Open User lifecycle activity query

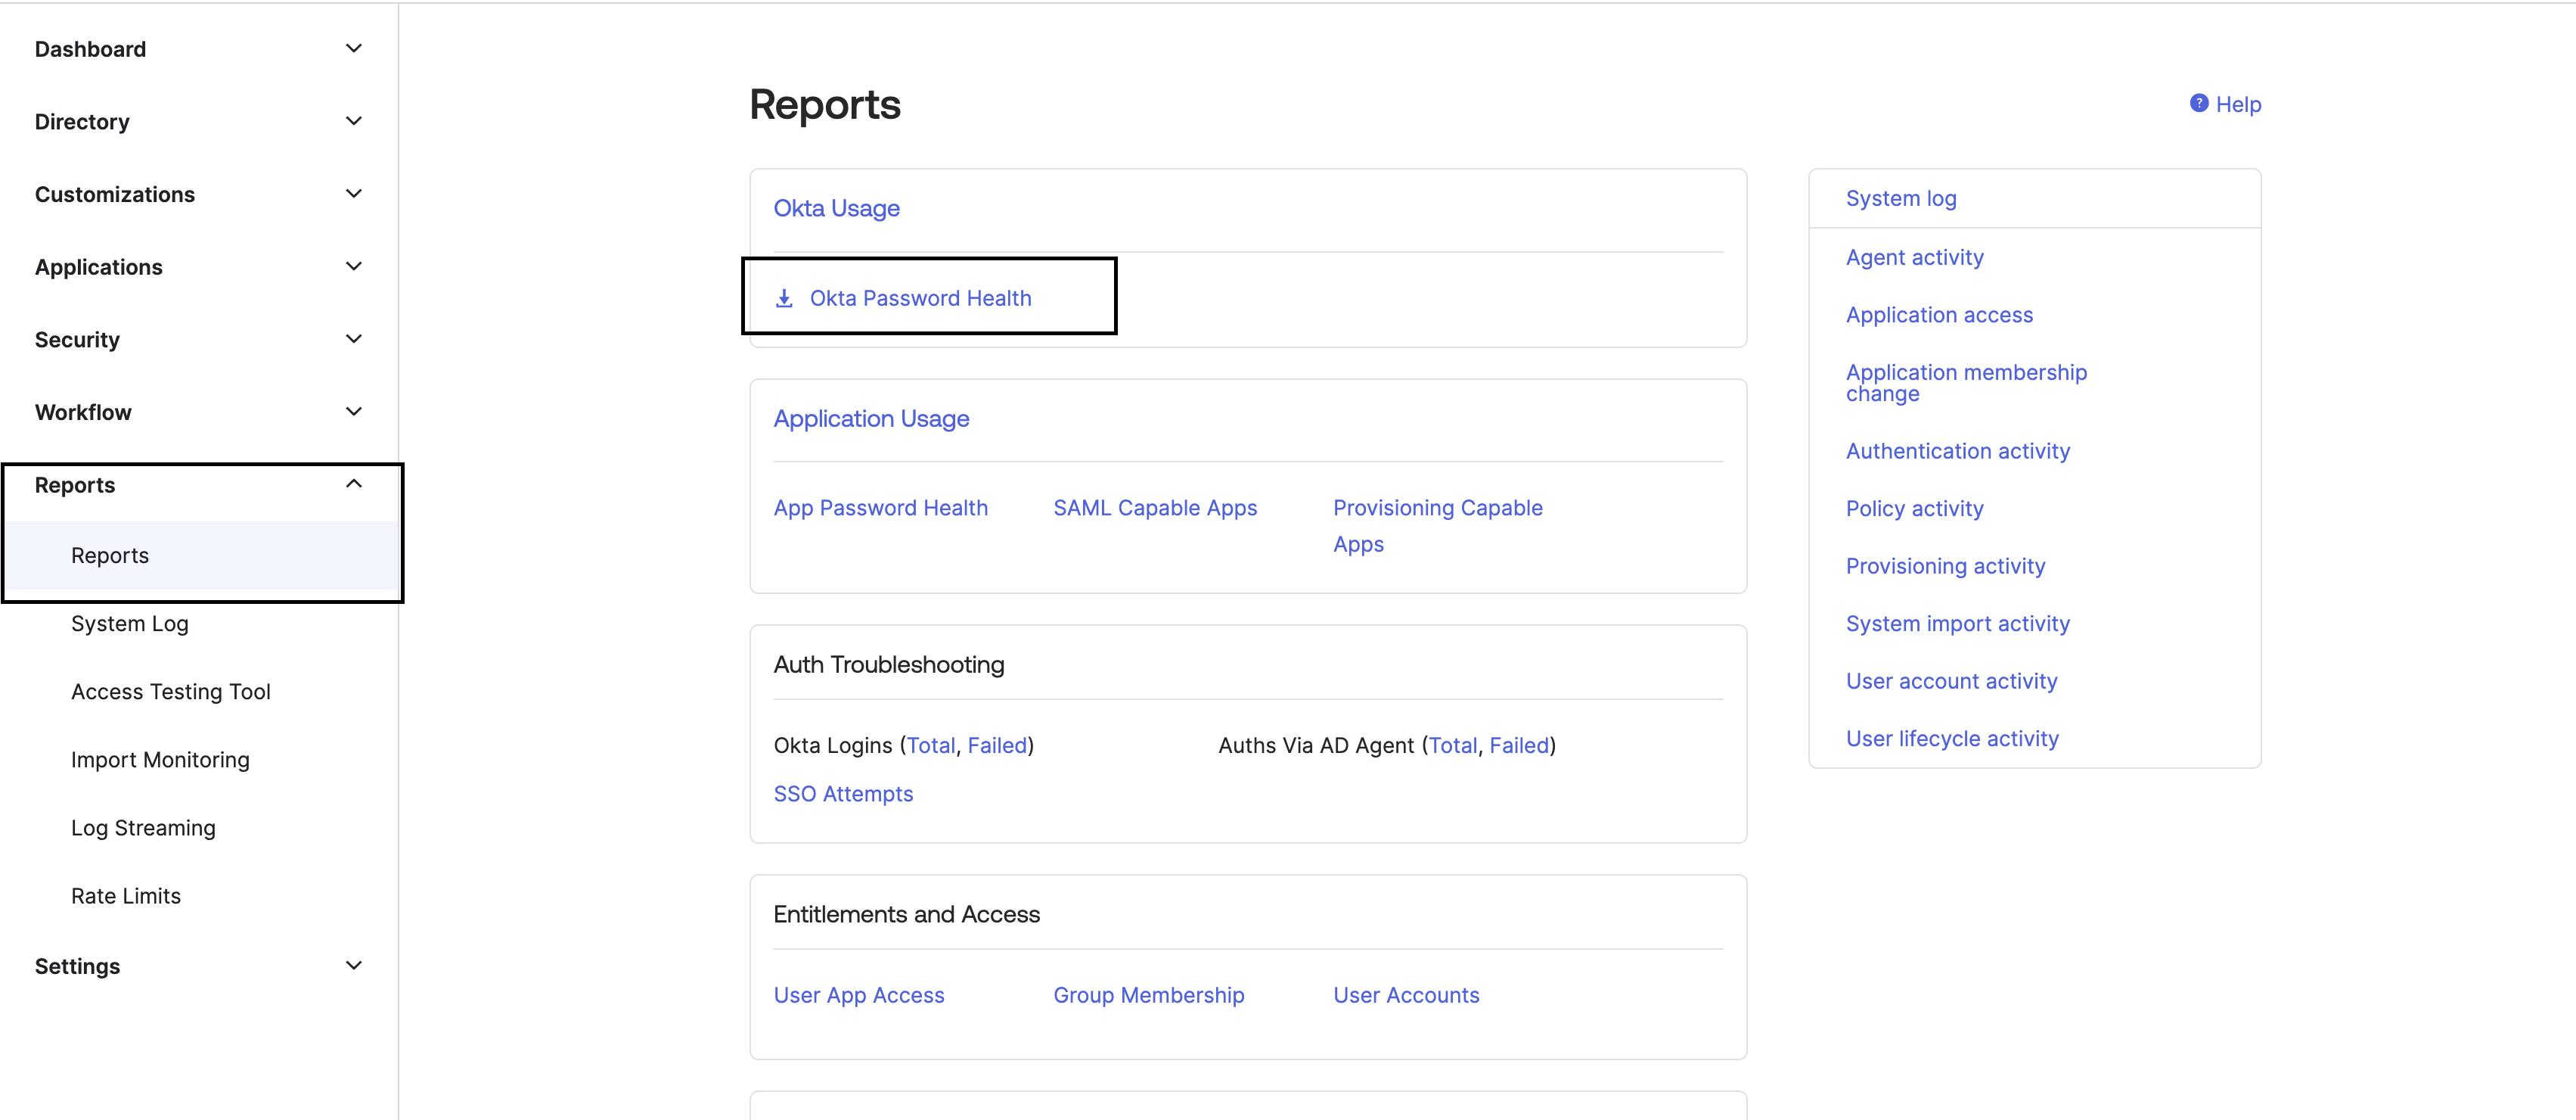click(1952, 739)
